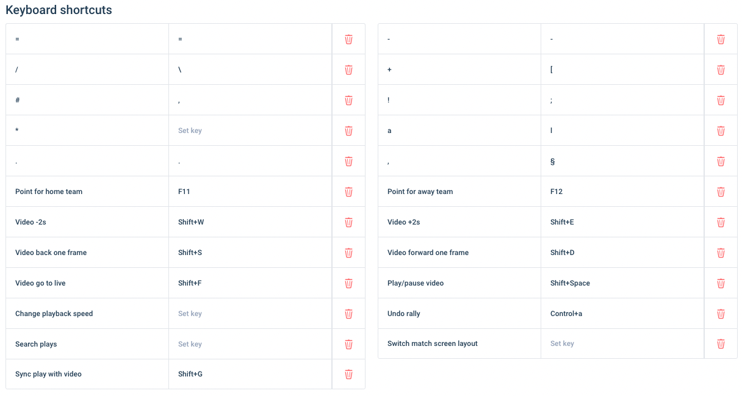Remove the Point for away team shortcut
This screenshot has height=396, width=742.
(x=721, y=192)
